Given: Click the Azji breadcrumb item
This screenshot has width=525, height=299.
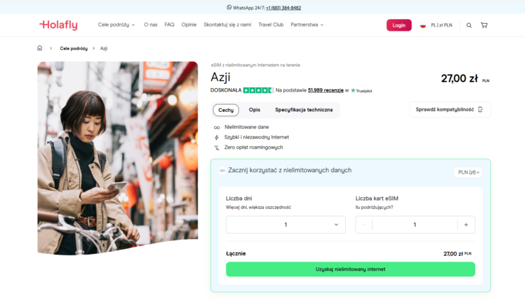Looking at the screenshot, I should point(104,48).
